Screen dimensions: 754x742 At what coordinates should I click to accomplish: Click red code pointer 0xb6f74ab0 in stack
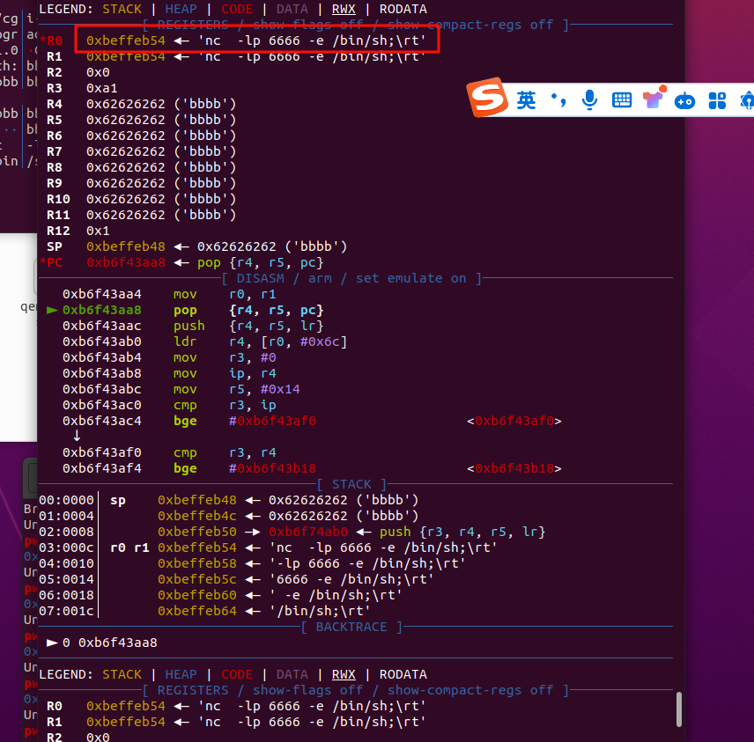click(308, 533)
